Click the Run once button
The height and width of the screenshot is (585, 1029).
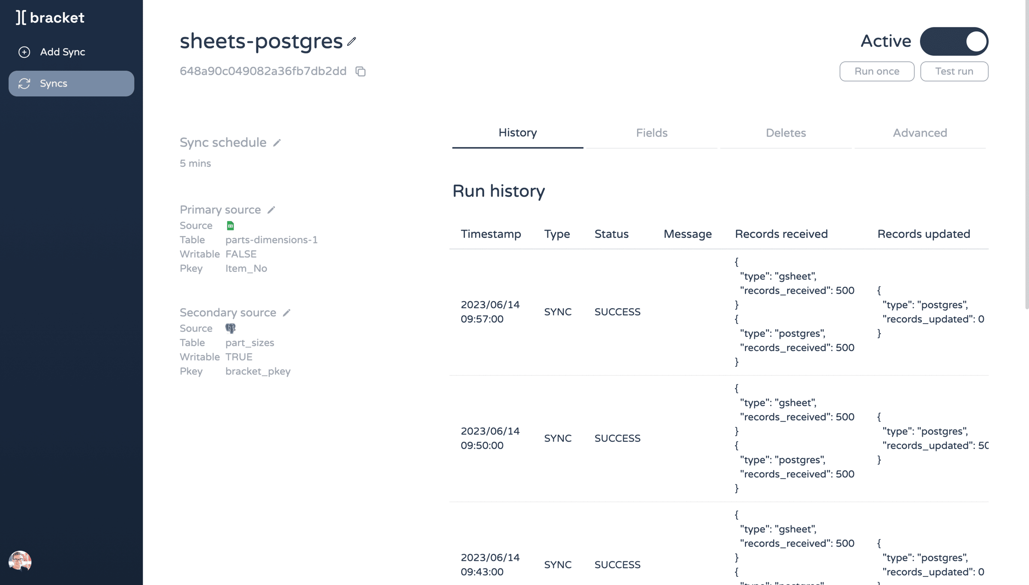point(877,72)
